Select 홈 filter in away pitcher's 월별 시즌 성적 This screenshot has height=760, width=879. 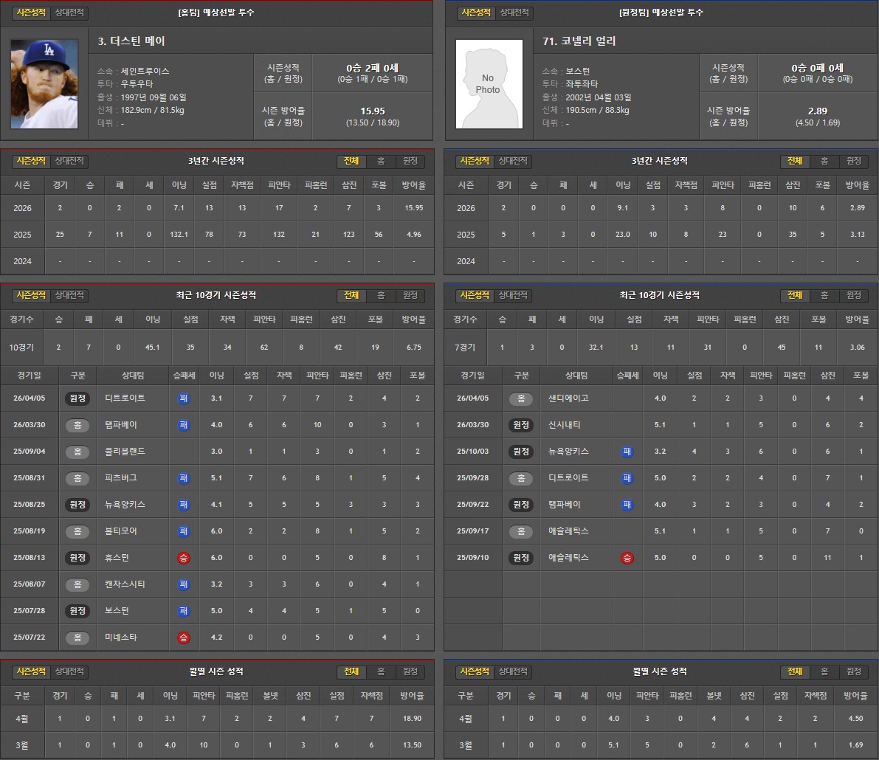point(824,672)
